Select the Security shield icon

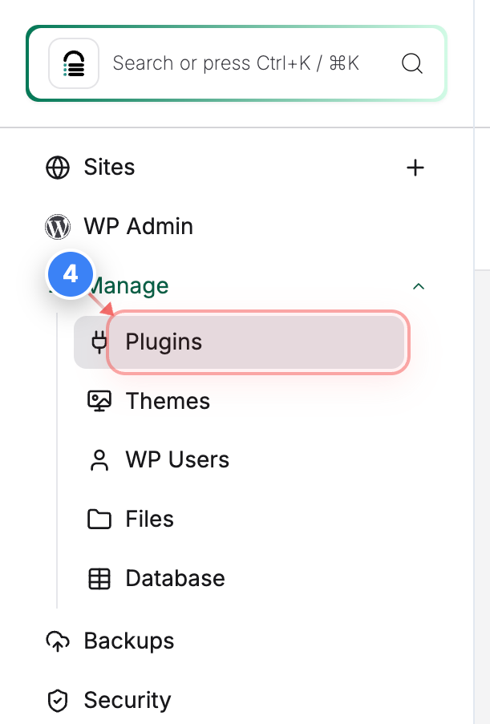(x=57, y=700)
